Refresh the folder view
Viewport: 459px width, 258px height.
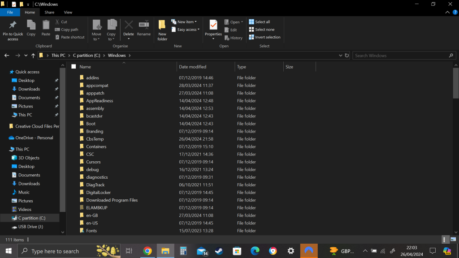click(x=346, y=55)
